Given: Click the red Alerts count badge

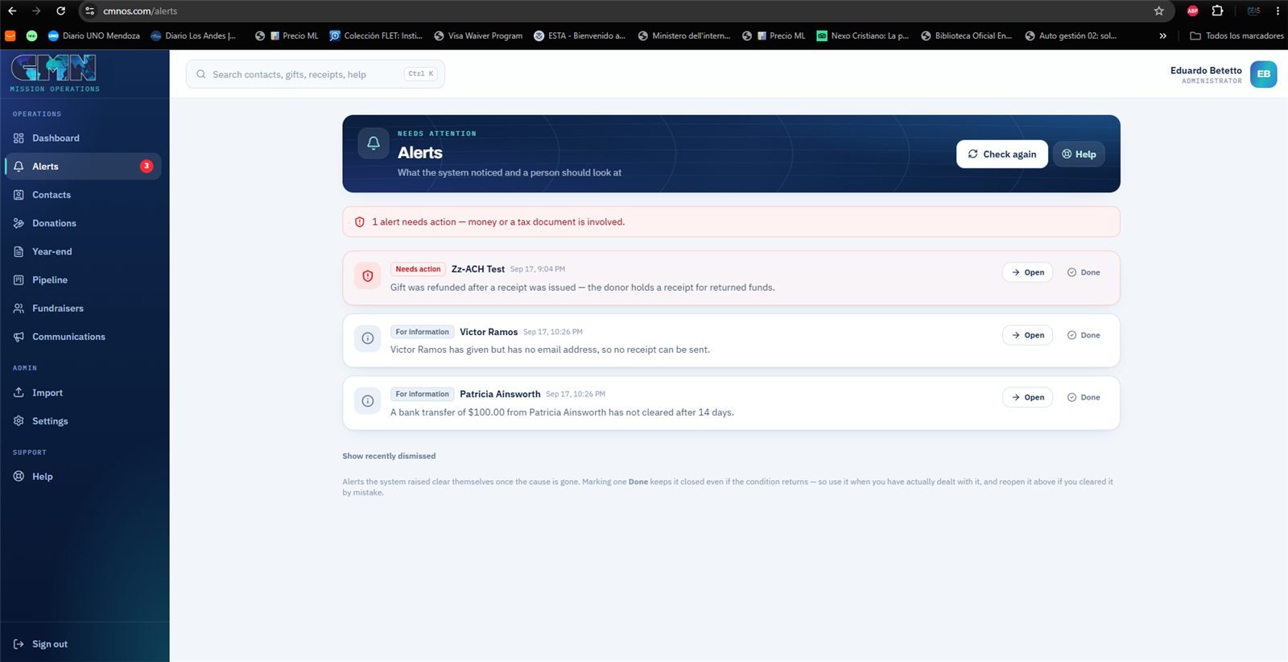Looking at the screenshot, I should (x=147, y=166).
